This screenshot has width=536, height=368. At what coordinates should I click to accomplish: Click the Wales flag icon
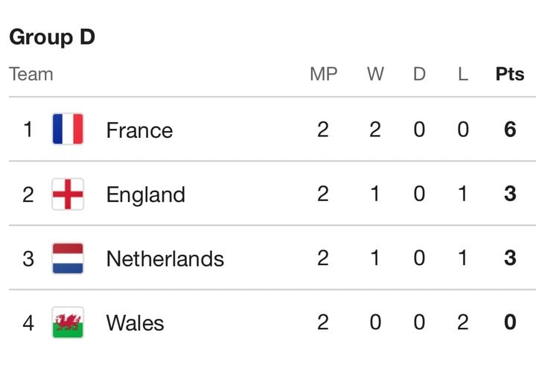coord(68,323)
